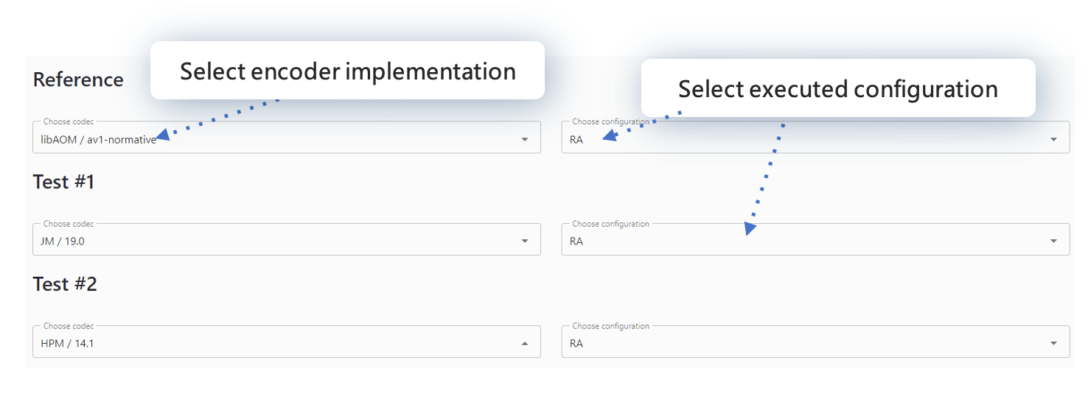Click 'Choose configuration' label in Test #1 row
Screen dimensions: 1091x396
(610, 224)
